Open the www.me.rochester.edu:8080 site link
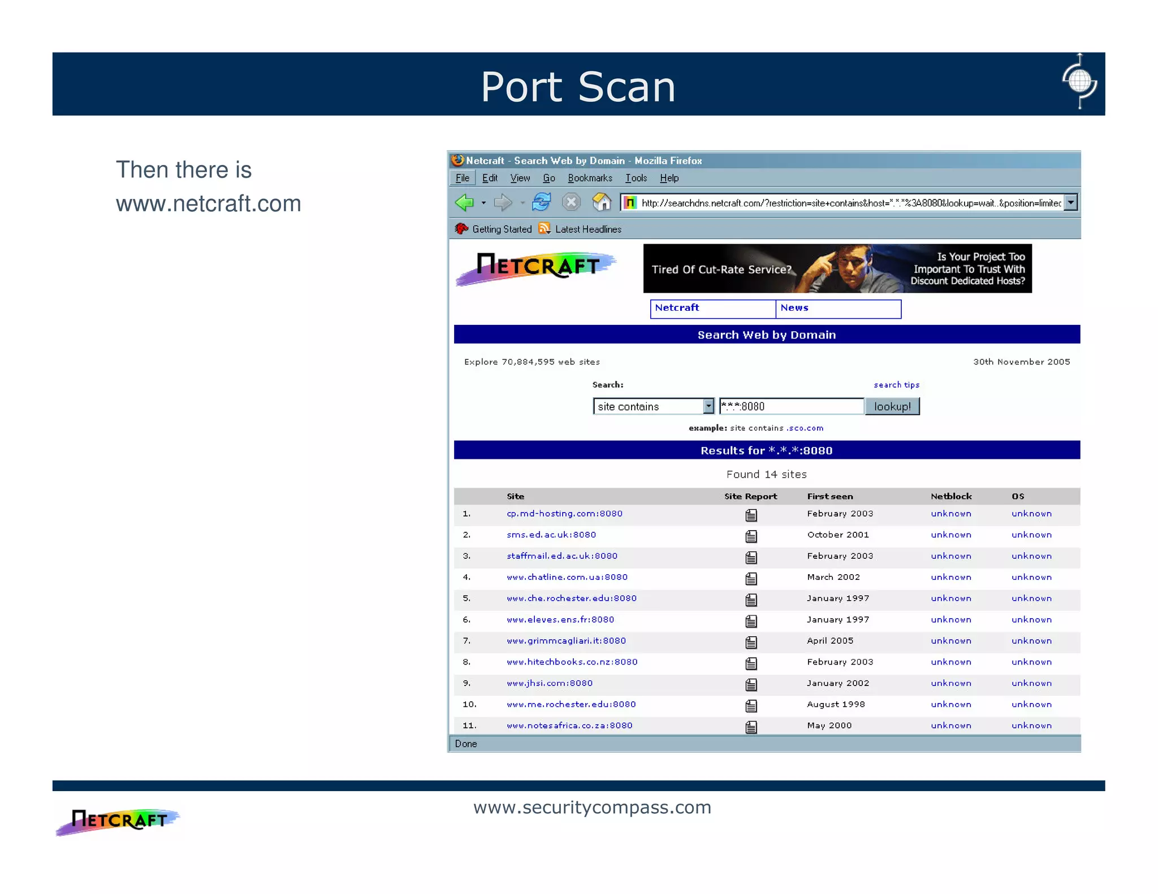The width and height of the screenshot is (1158, 894). click(x=571, y=705)
